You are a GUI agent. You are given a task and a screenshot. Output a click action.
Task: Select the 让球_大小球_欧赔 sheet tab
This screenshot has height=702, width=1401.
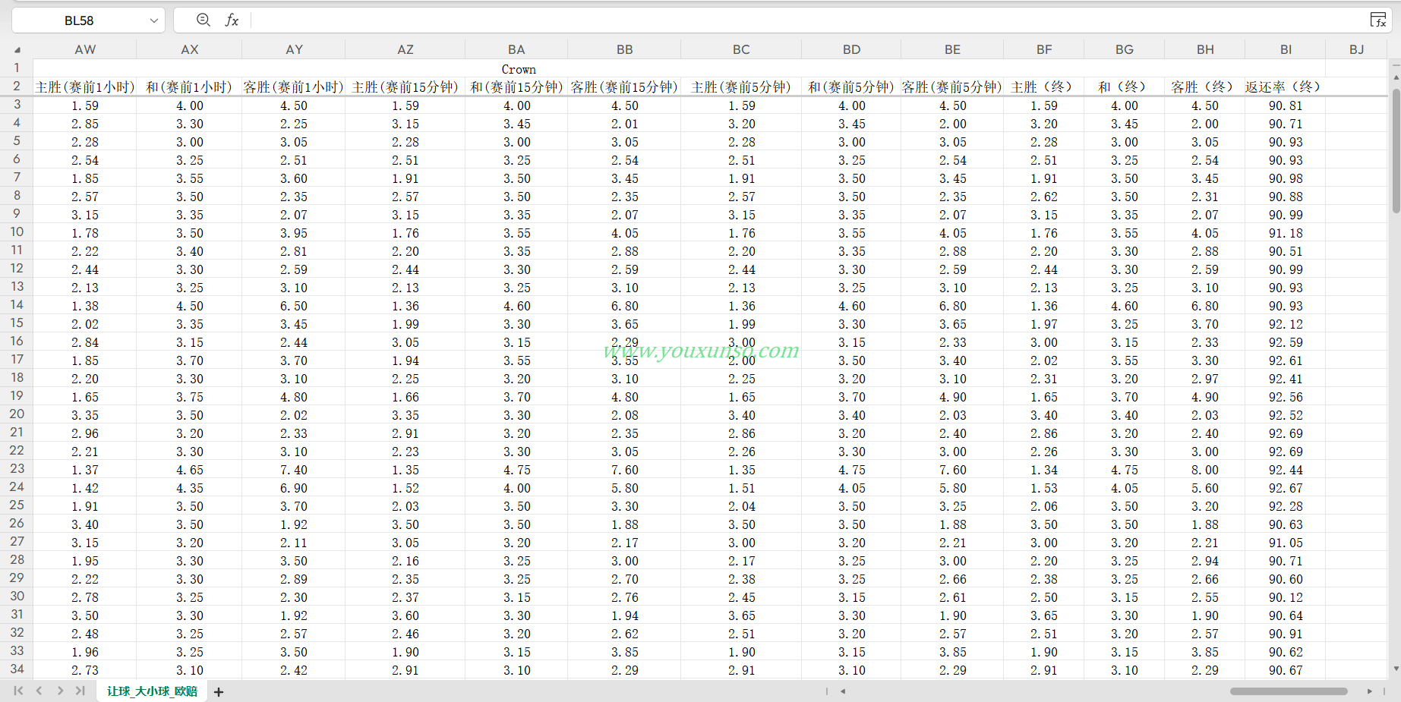coord(152,691)
